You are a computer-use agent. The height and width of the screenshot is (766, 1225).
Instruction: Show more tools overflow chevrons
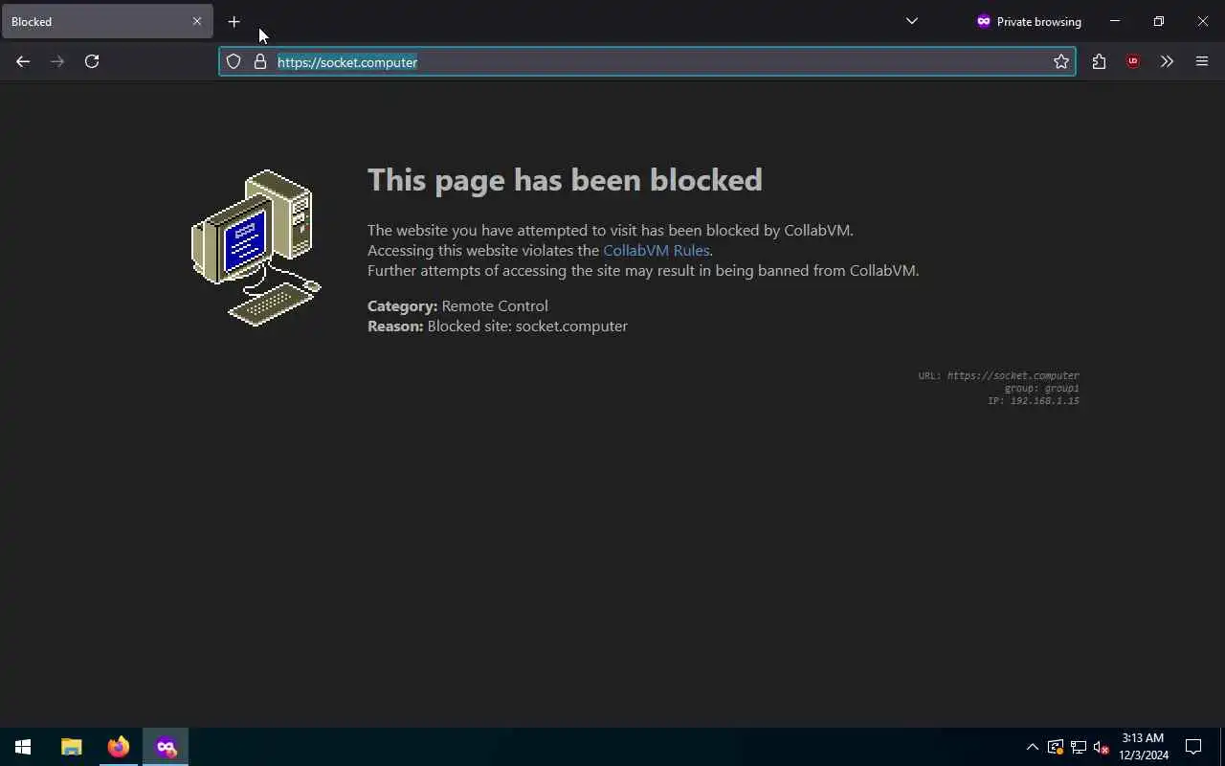[x=1167, y=61]
